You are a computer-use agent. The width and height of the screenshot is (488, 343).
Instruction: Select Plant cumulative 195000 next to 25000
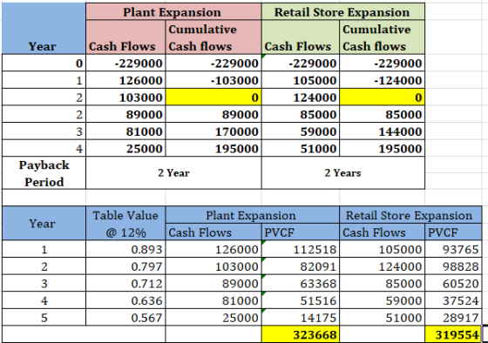[x=213, y=148]
